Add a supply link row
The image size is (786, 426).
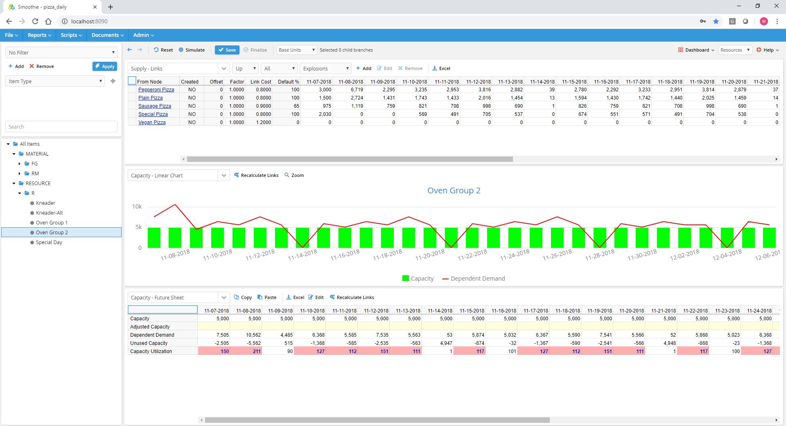coord(364,68)
